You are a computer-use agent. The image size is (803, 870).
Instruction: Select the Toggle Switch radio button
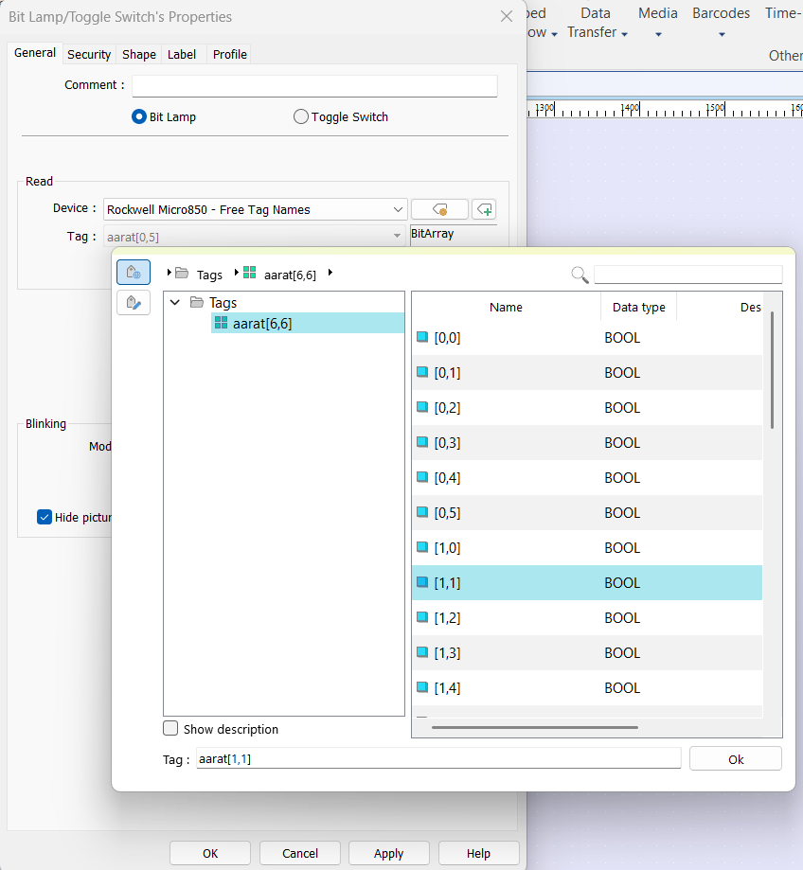[301, 117]
